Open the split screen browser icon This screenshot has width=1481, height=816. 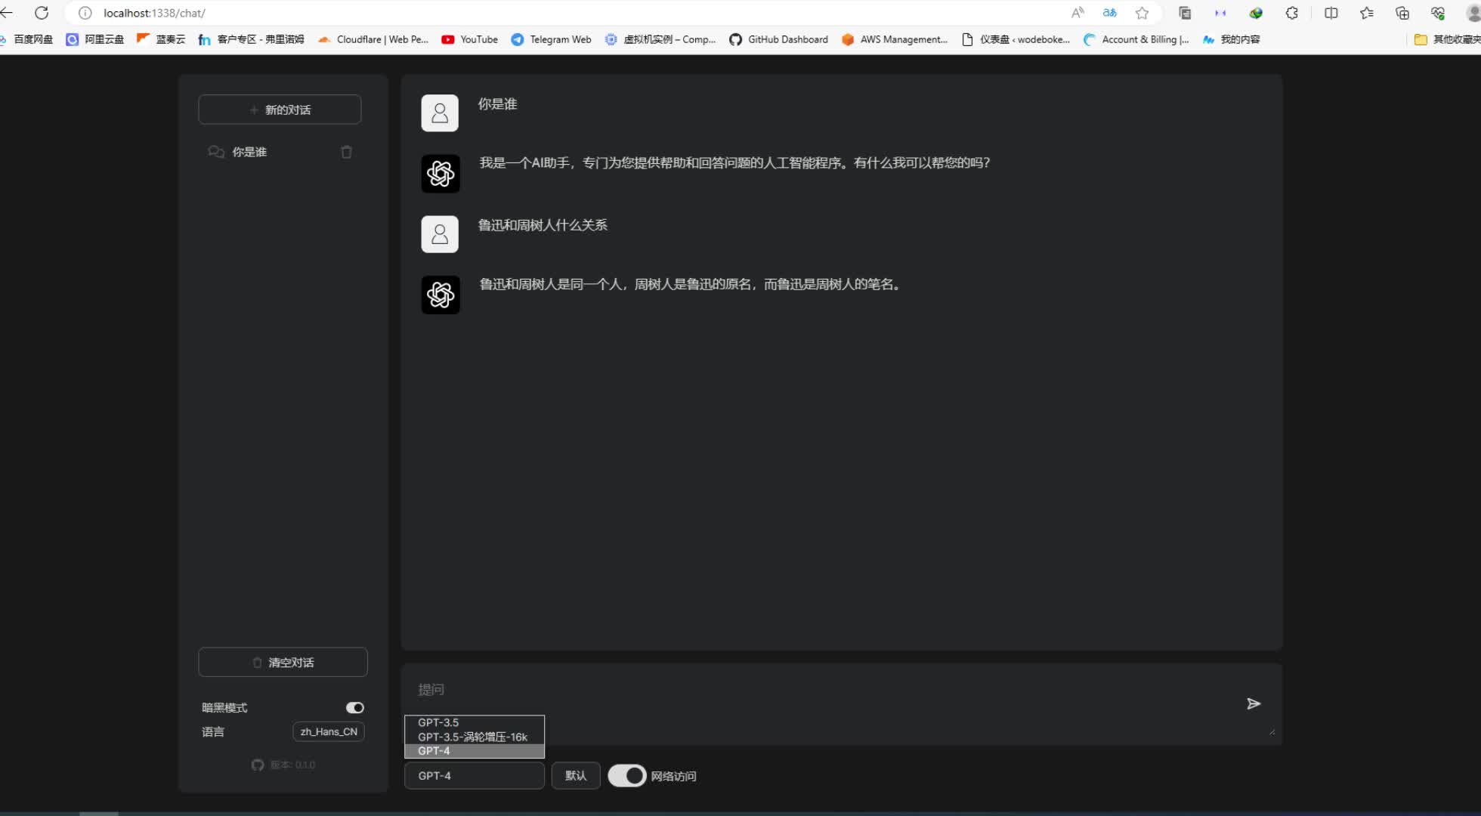click(x=1331, y=13)
